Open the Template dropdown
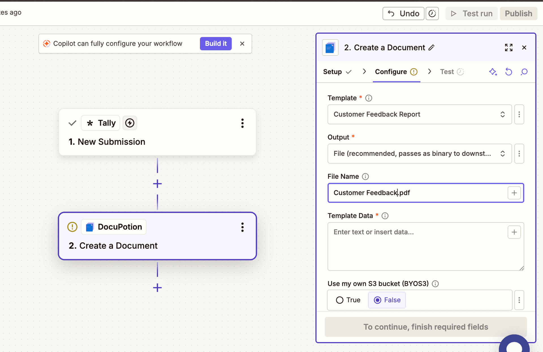Viewport: 543px width, 352px height. click(x=419, y=114)
